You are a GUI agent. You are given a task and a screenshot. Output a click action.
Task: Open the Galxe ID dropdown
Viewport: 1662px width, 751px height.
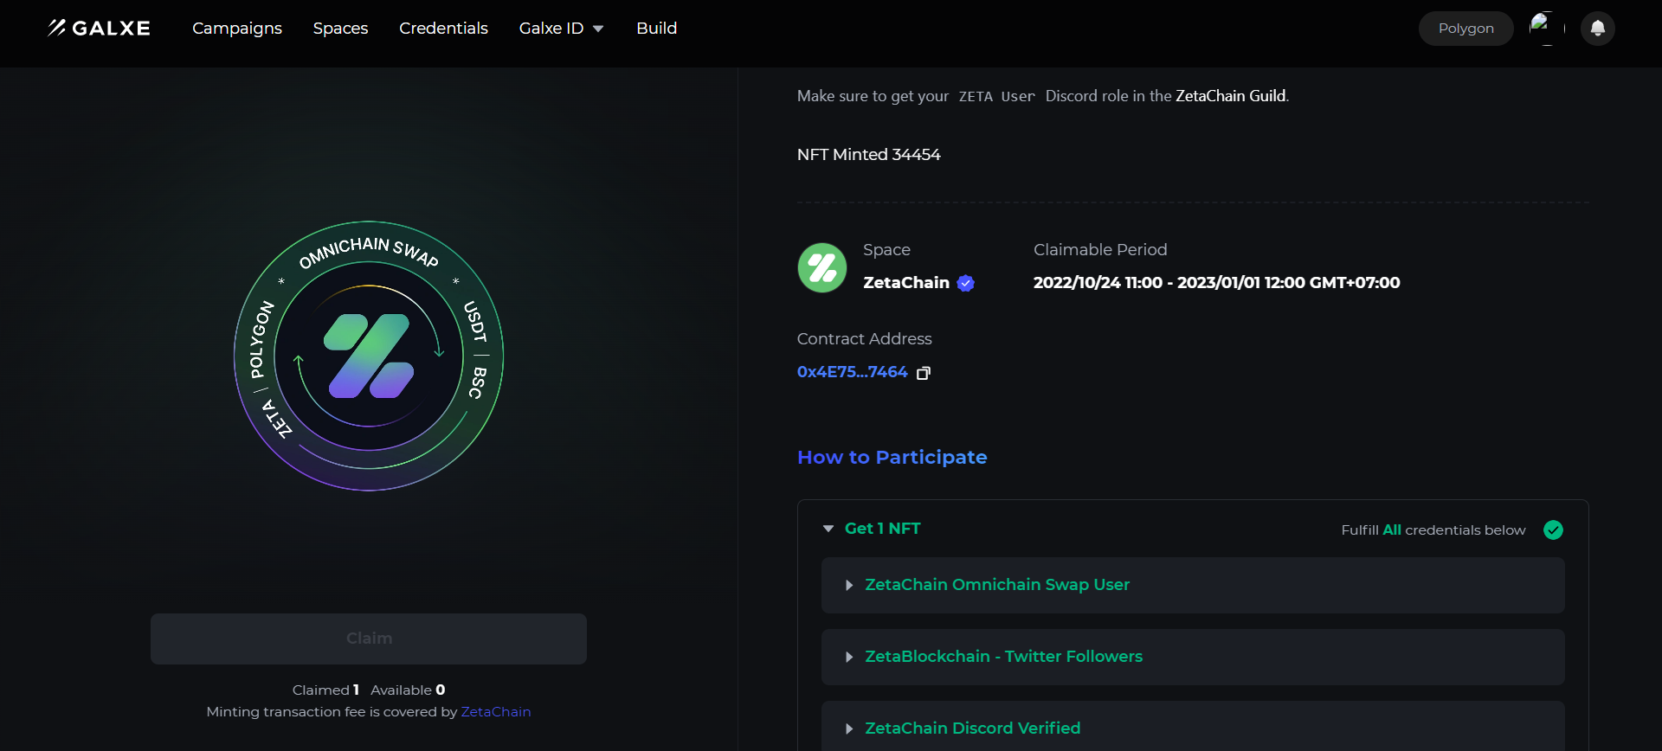[561, 29]
